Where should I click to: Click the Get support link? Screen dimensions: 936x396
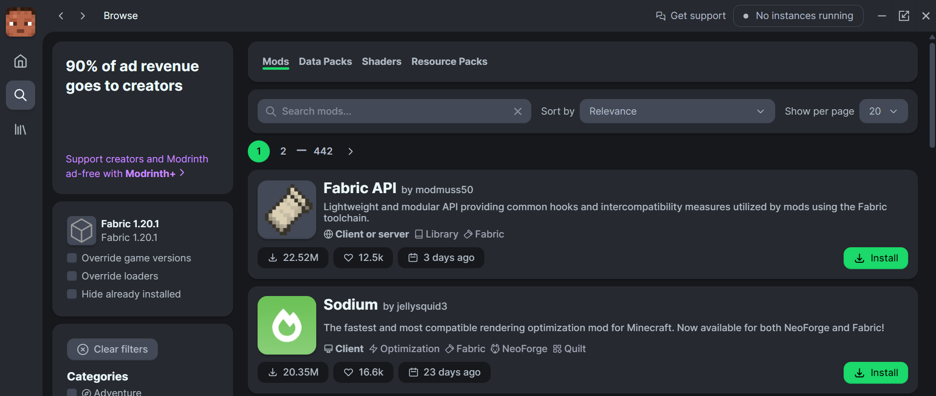(691, 16)
